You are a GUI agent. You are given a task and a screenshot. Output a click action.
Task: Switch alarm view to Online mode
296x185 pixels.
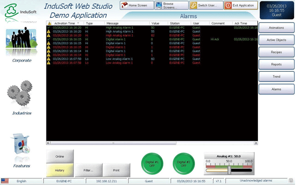point(60,156)
